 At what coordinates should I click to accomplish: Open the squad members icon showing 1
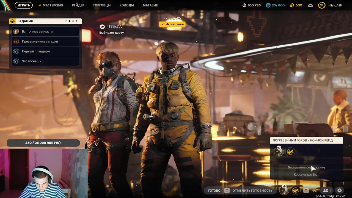coord(327,190)
